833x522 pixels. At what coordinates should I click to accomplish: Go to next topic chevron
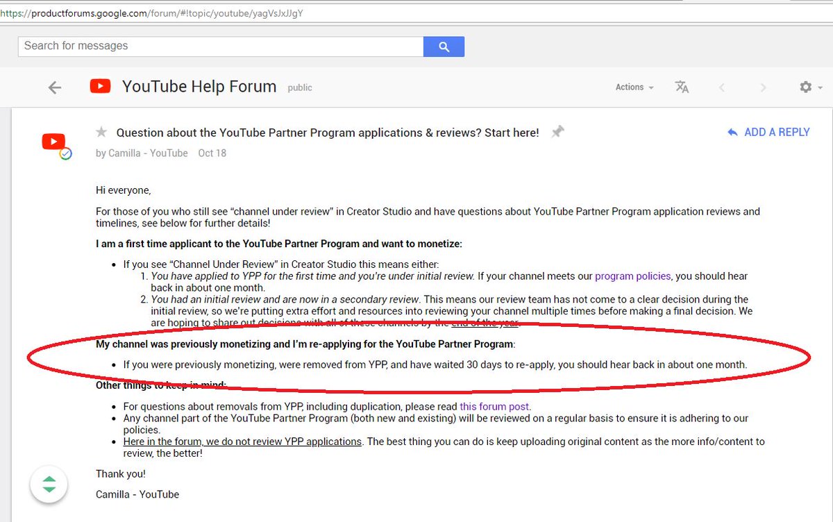(763, 87)
